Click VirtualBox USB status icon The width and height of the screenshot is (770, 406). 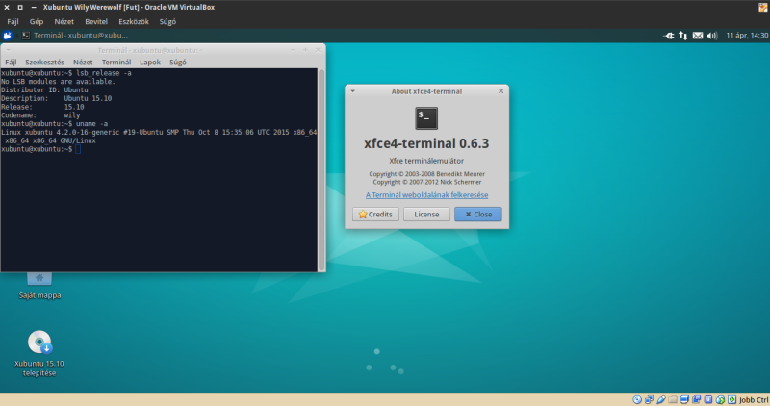[x=661, y=399]
